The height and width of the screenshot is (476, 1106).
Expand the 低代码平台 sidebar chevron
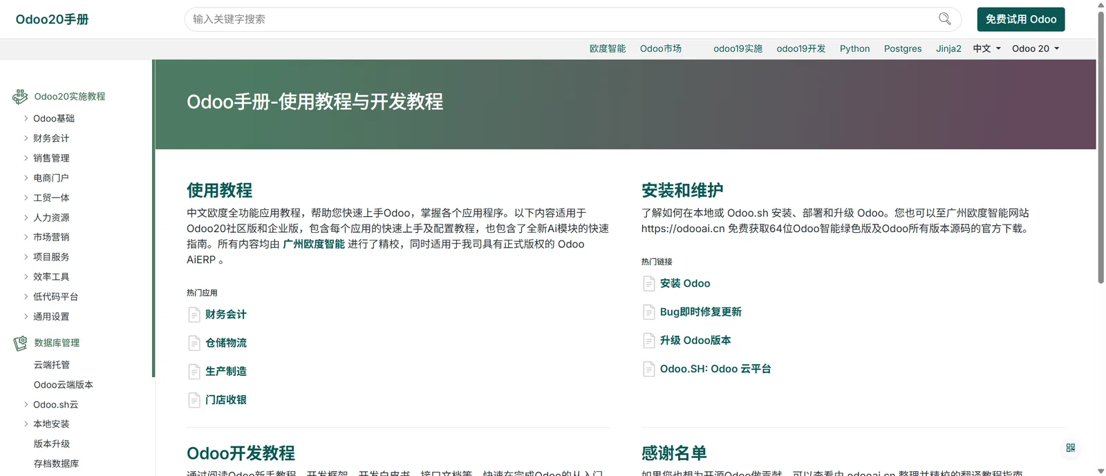point(26,296)
